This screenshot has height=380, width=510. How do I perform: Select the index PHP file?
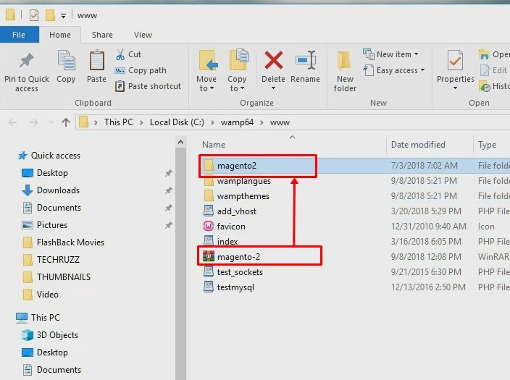(x=227, y=242)
